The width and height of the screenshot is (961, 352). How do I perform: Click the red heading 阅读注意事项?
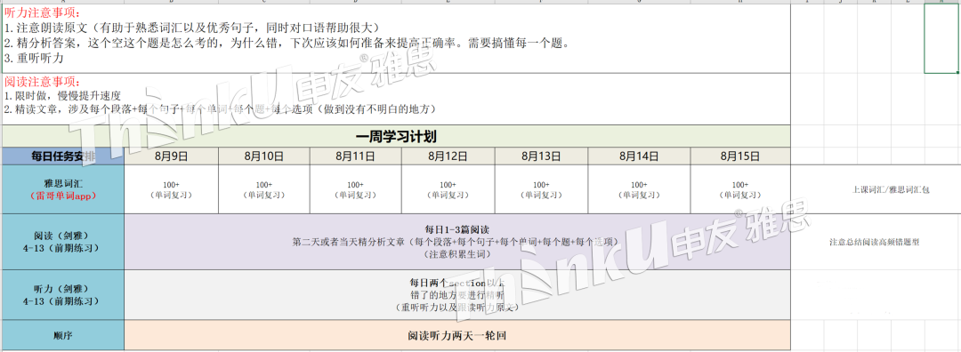coord(42,82)
